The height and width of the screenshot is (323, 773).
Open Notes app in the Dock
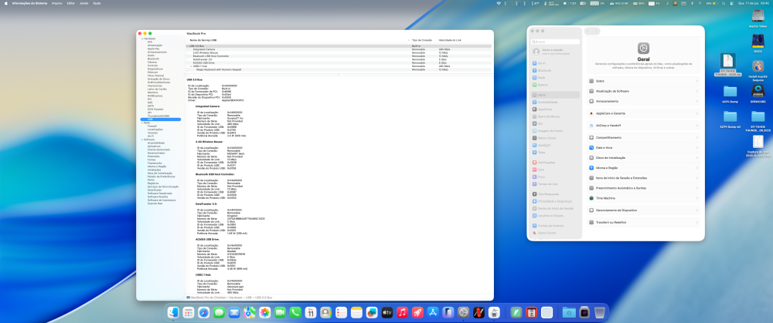[356, 312]
